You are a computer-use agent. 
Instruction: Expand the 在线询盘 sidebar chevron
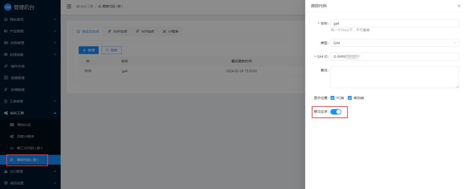[55, 54]
